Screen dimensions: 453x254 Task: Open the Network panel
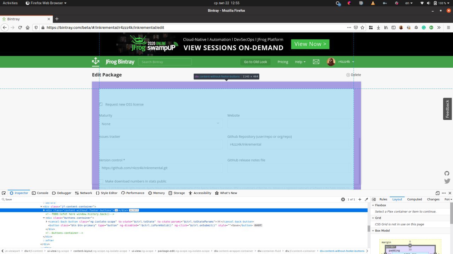[x=84, y=193]
